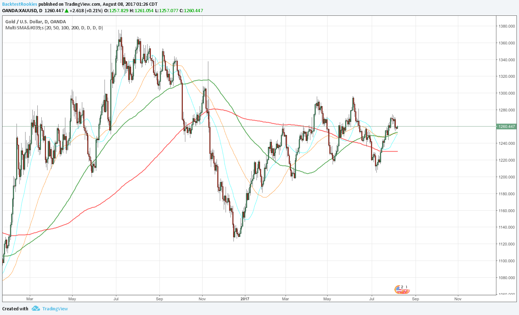The height and width of the screenshot is (315, 519).
Task: Click the C:1260.447 close value
Action: click(x=191, y=11)
